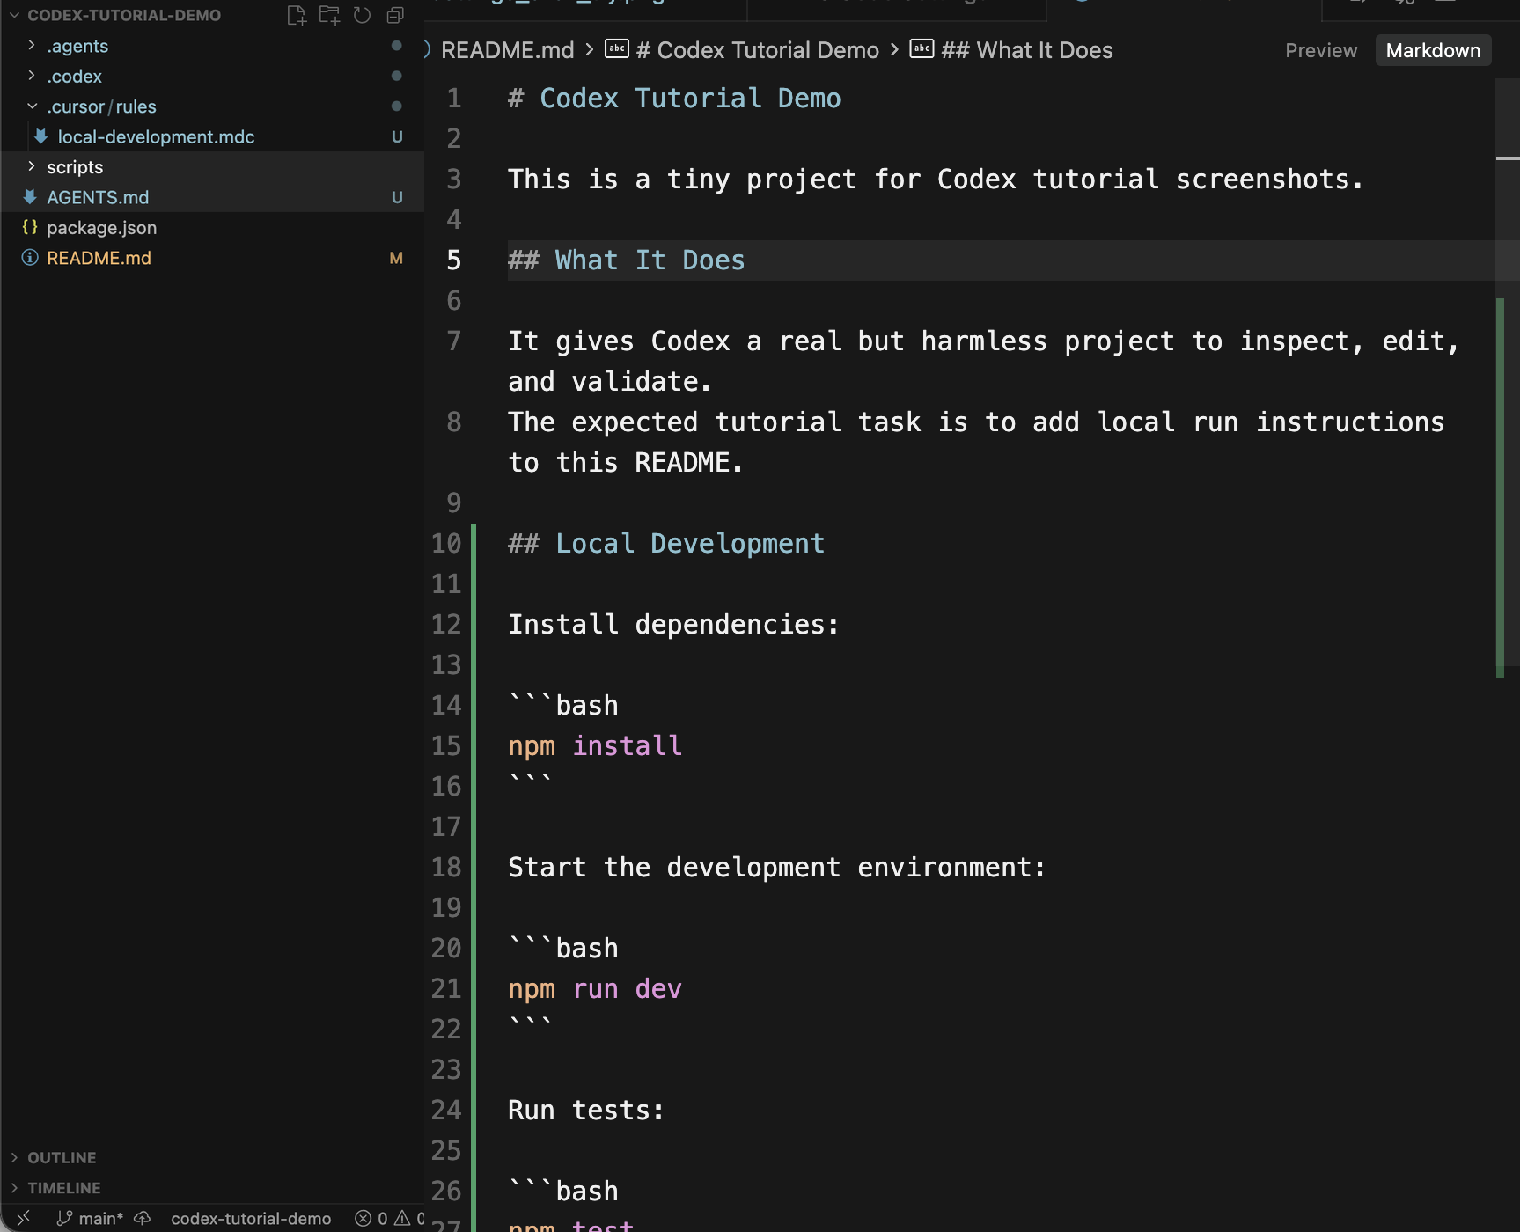Click the info icon beside README.md in explorer
Screen dimensions: 1520x1232
(x=30, y=257)
